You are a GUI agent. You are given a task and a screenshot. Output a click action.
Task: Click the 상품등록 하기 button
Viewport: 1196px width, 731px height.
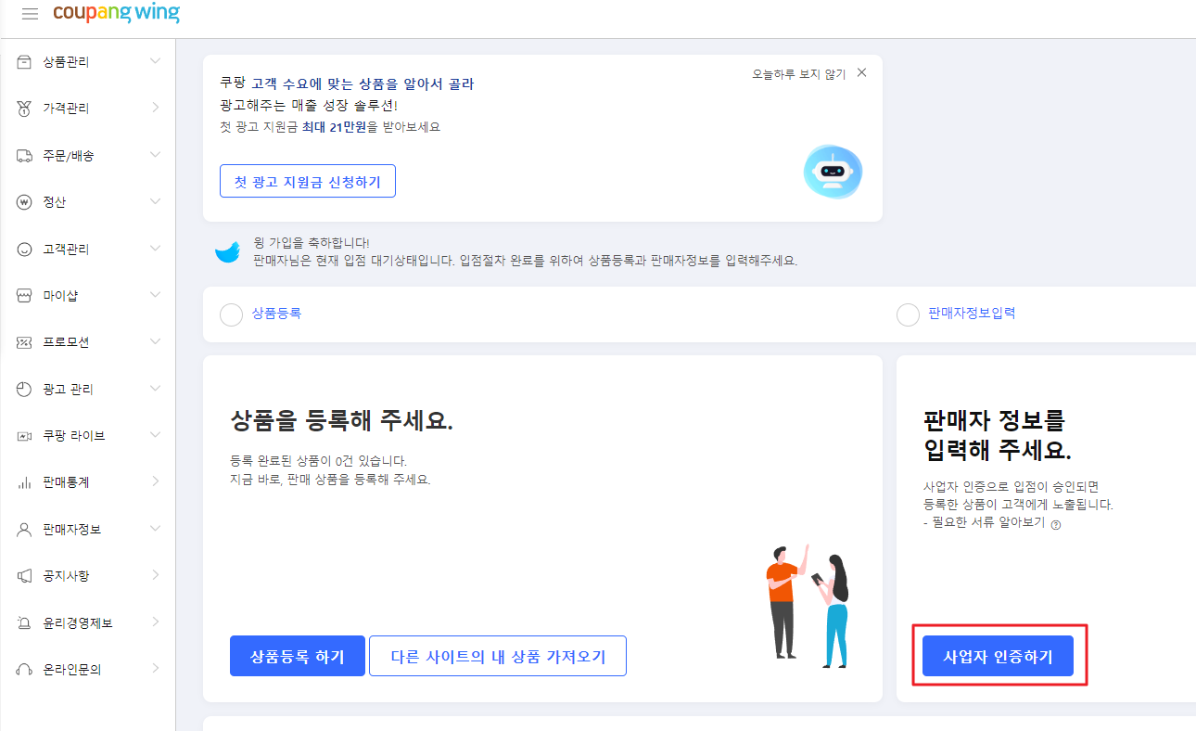(x=298, y=657)
